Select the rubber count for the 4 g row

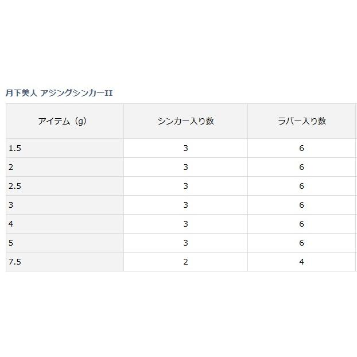(x=301, y=224)
